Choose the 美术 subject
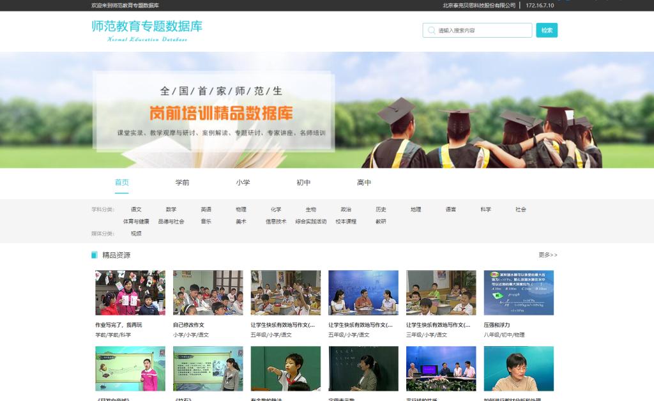 pos(241,222)
